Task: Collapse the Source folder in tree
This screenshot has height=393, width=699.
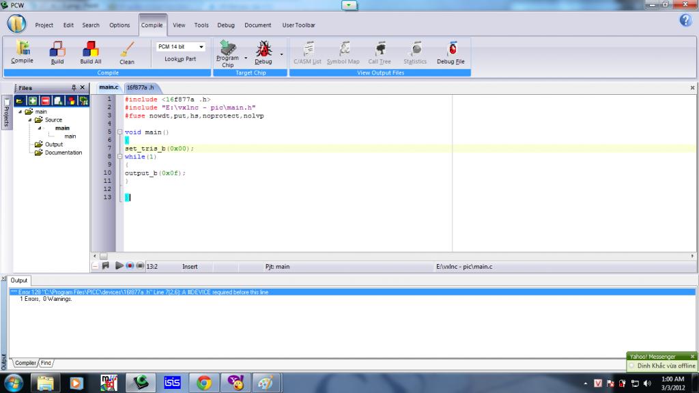Action: 30,120
